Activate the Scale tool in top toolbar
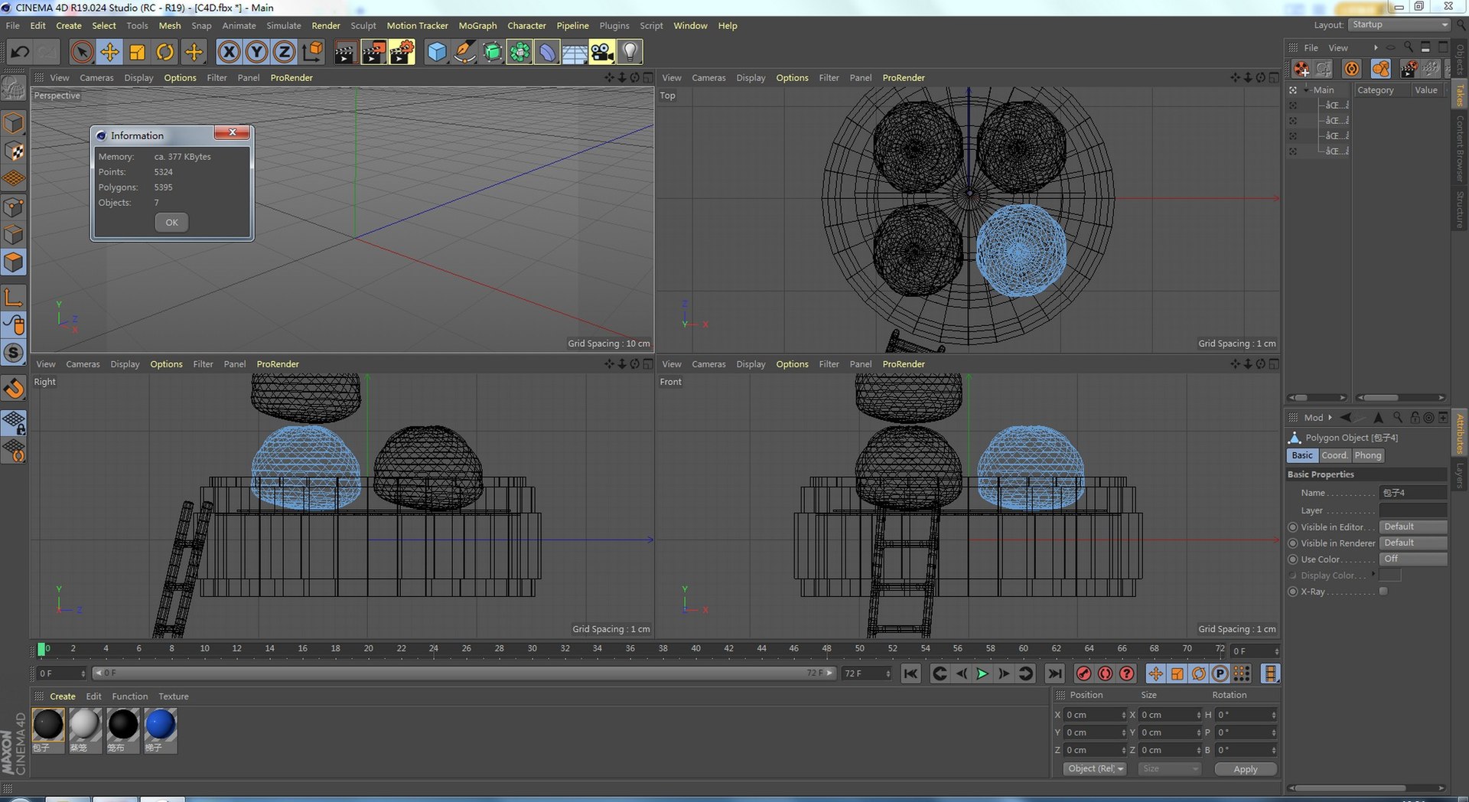The height and width of the screenshot is (802, 1469). [137, 52]
